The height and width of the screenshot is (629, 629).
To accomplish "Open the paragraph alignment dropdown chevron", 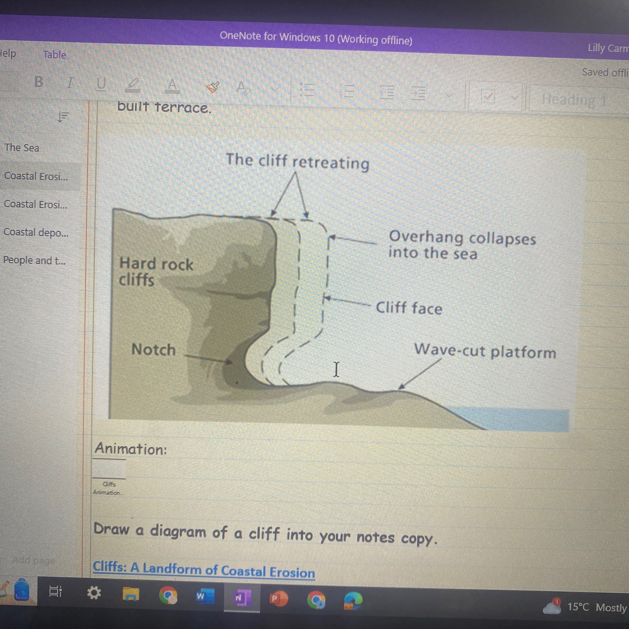I will click(x=449, y=94).
